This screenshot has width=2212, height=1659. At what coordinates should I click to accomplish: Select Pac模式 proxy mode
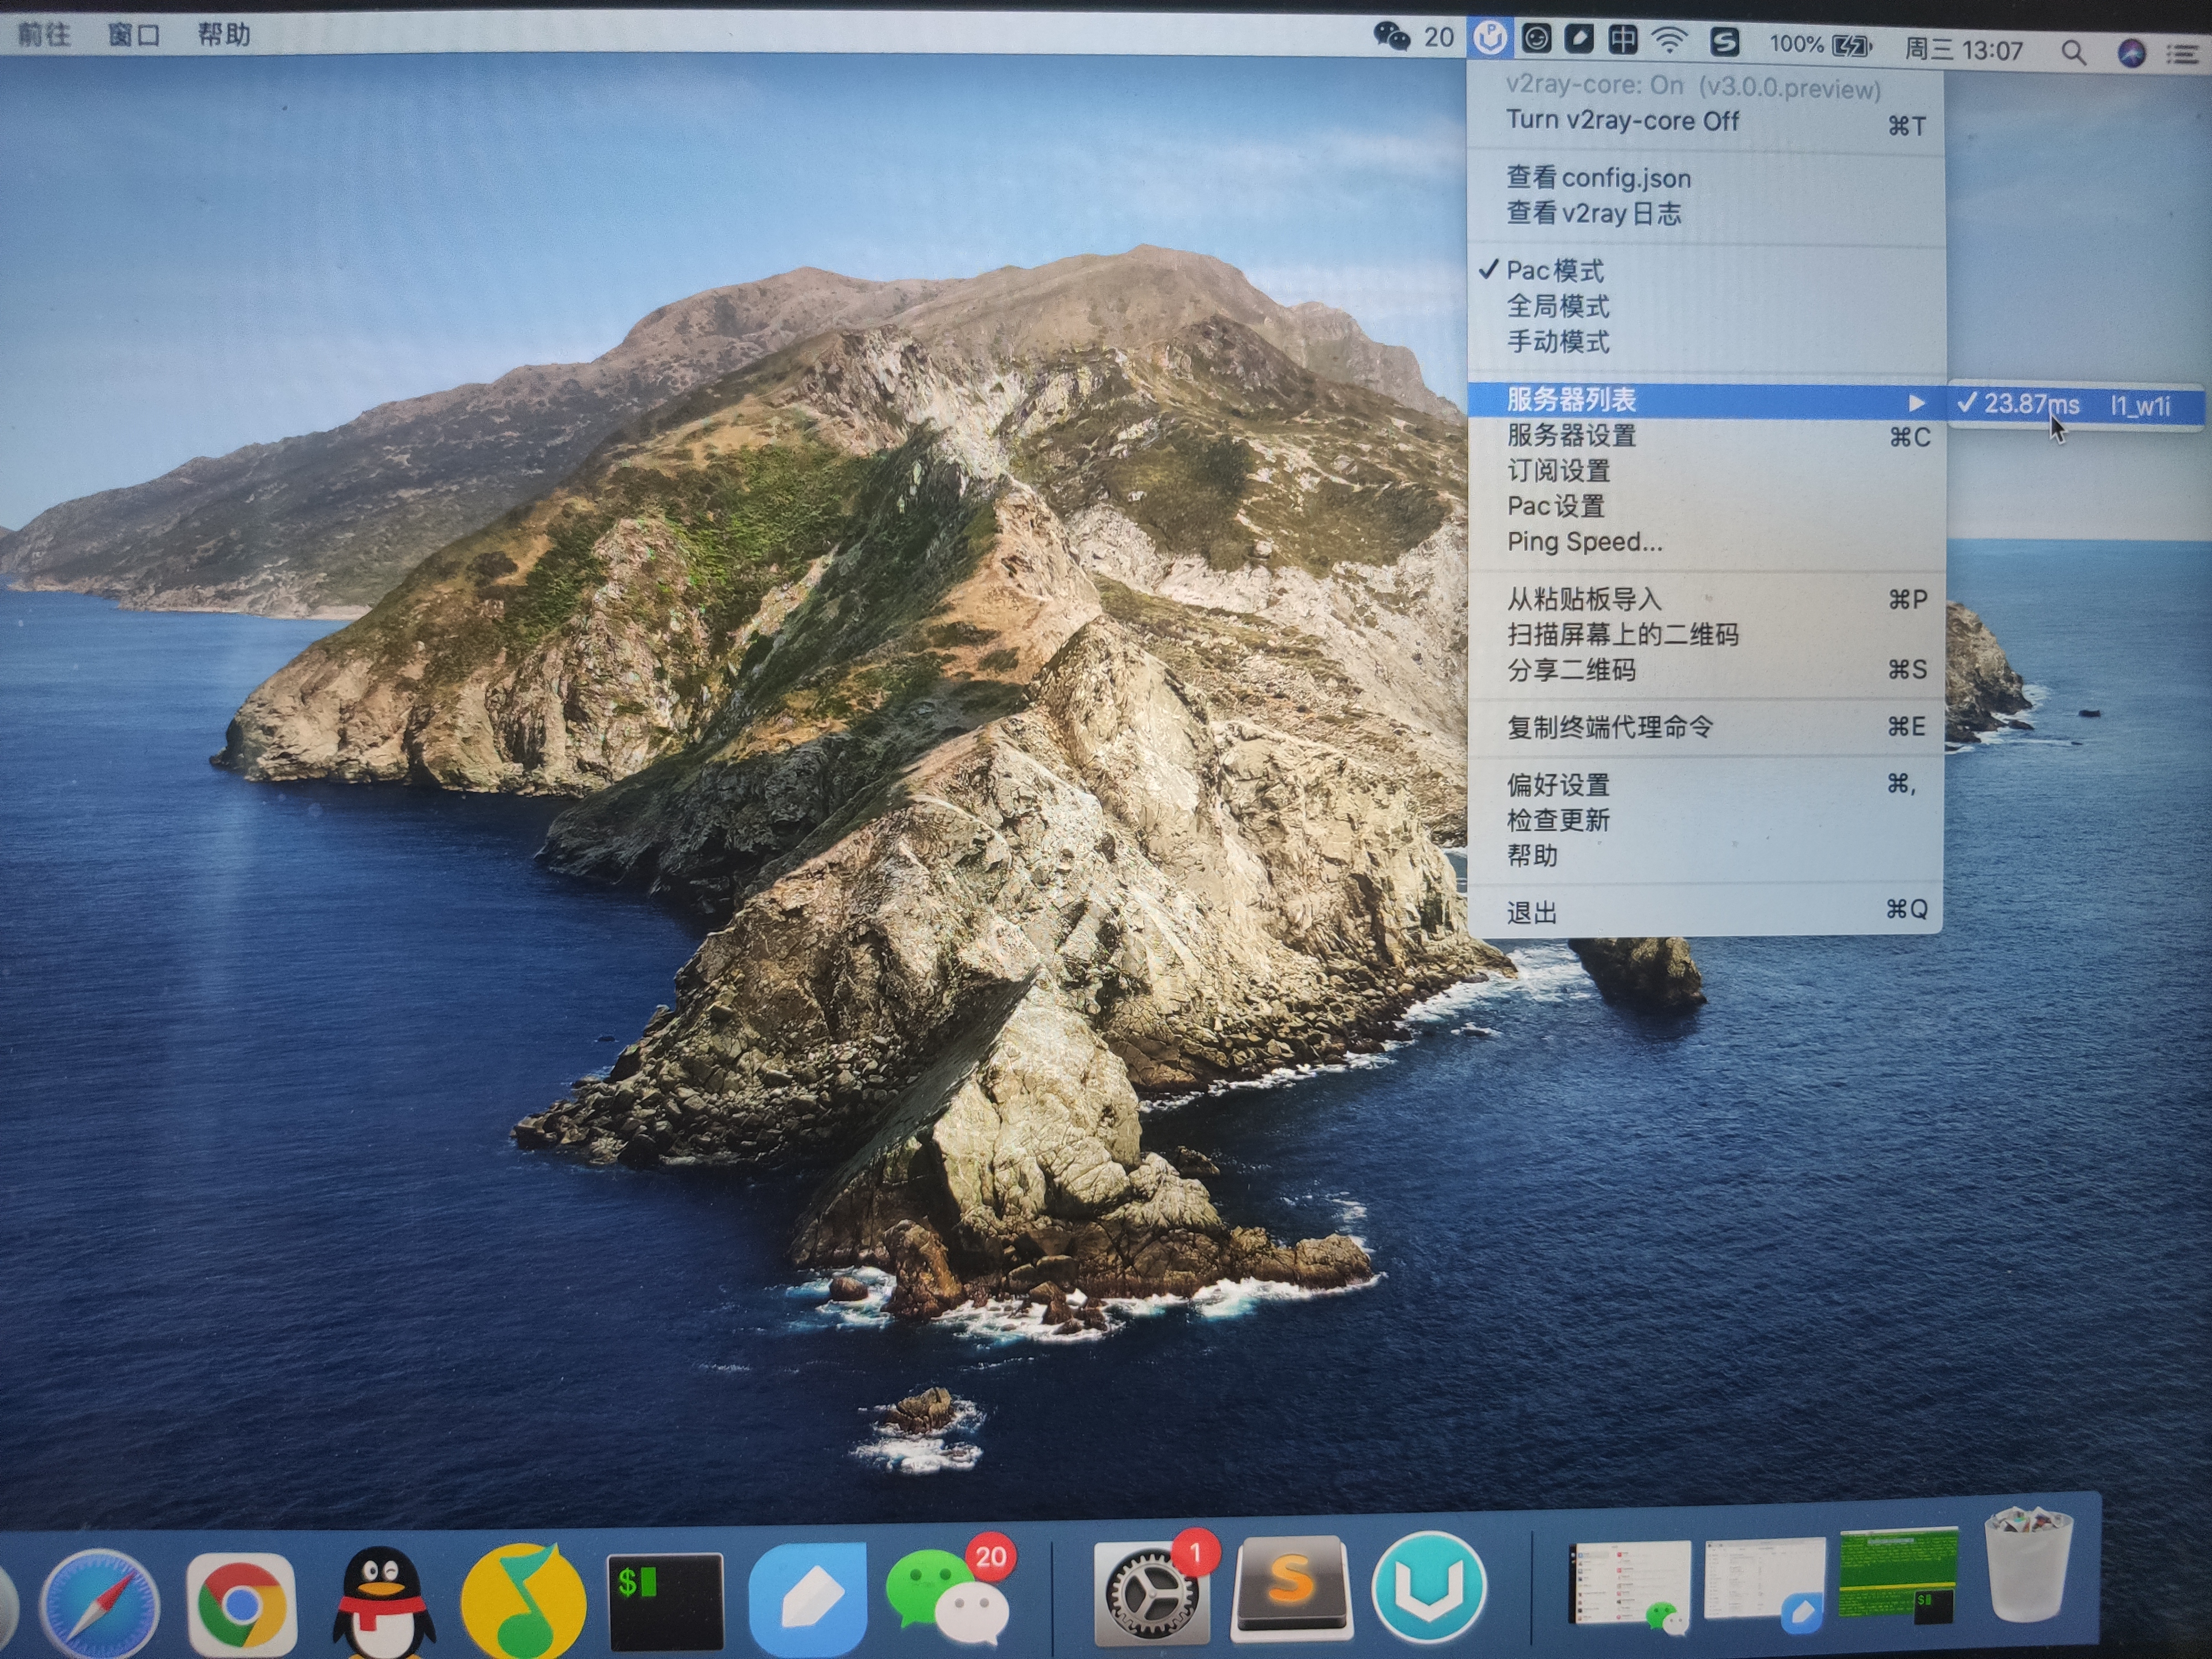pos(1555,271)
